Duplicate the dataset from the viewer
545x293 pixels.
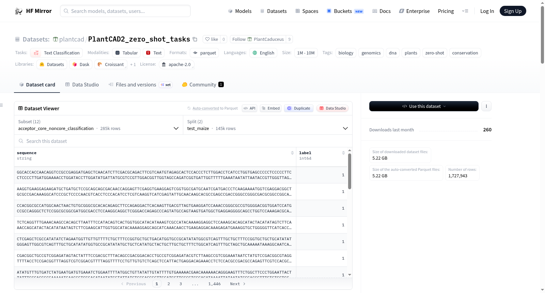[299, 108]
